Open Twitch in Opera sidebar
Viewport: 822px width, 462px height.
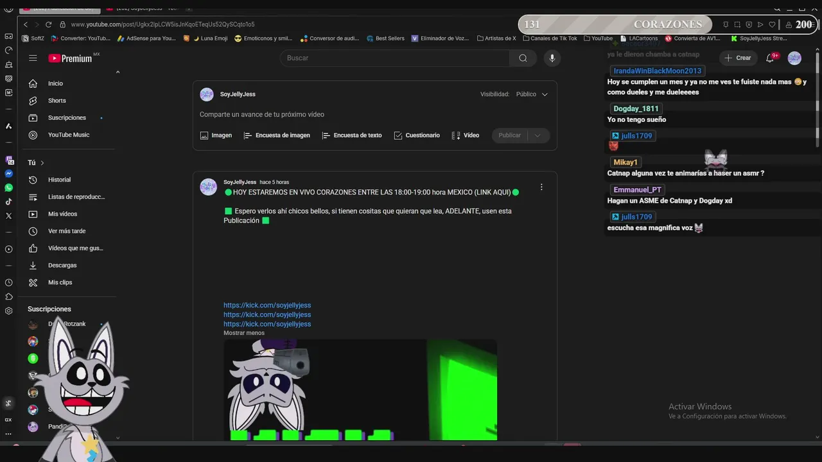click(x=8, y=160)
